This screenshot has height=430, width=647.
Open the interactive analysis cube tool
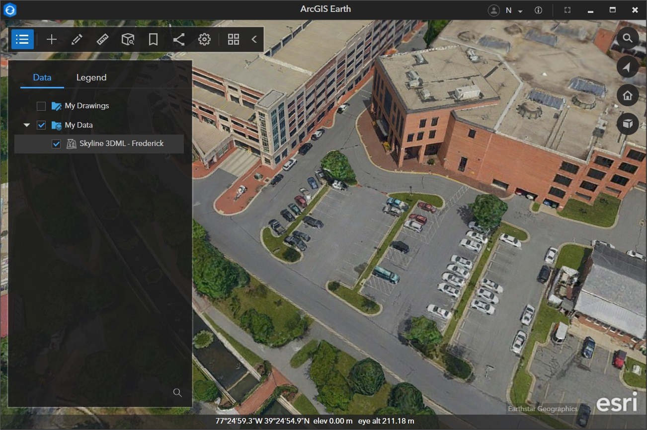tap(128, 40)
